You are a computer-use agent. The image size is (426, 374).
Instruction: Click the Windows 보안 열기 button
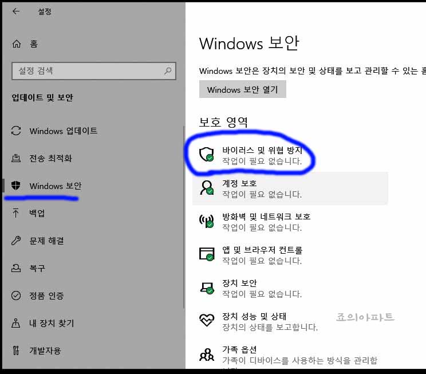point(243,89)
